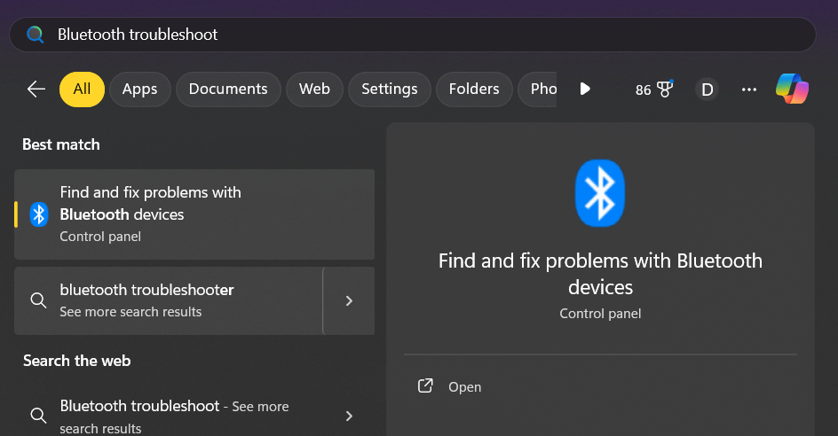Click 'Control panel' label in preview pane
The width and height of the screenshot is (838, 436).
[x=600, y=314]
